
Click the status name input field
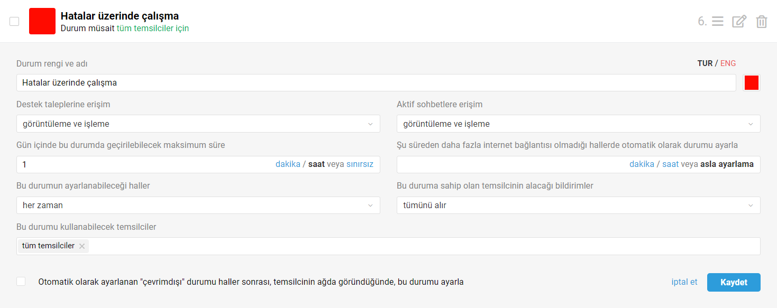click(376, 83)
